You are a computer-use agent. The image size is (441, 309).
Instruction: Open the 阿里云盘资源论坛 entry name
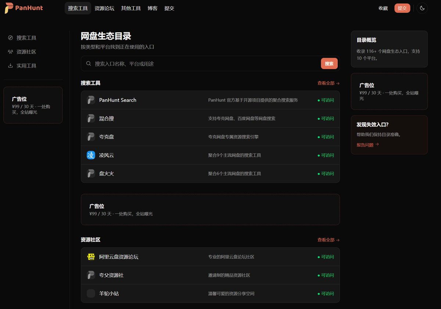pyautogui.click(x=119, y=257)
